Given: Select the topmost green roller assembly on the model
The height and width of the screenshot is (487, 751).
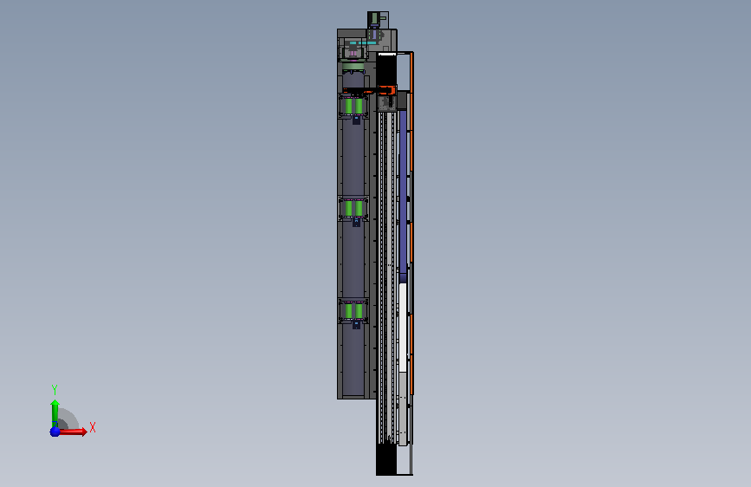Looking at the screenshot, I should pos(353,106).
